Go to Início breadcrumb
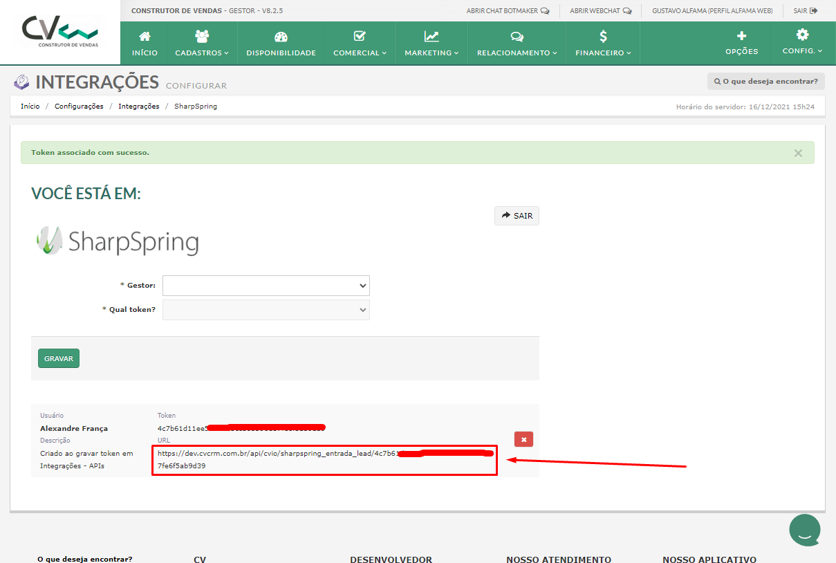The image size is (836, 563). (x=30, y=107)
